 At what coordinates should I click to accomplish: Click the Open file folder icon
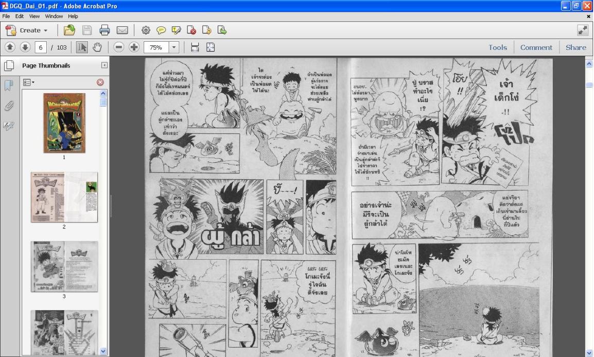coord(69,30)
